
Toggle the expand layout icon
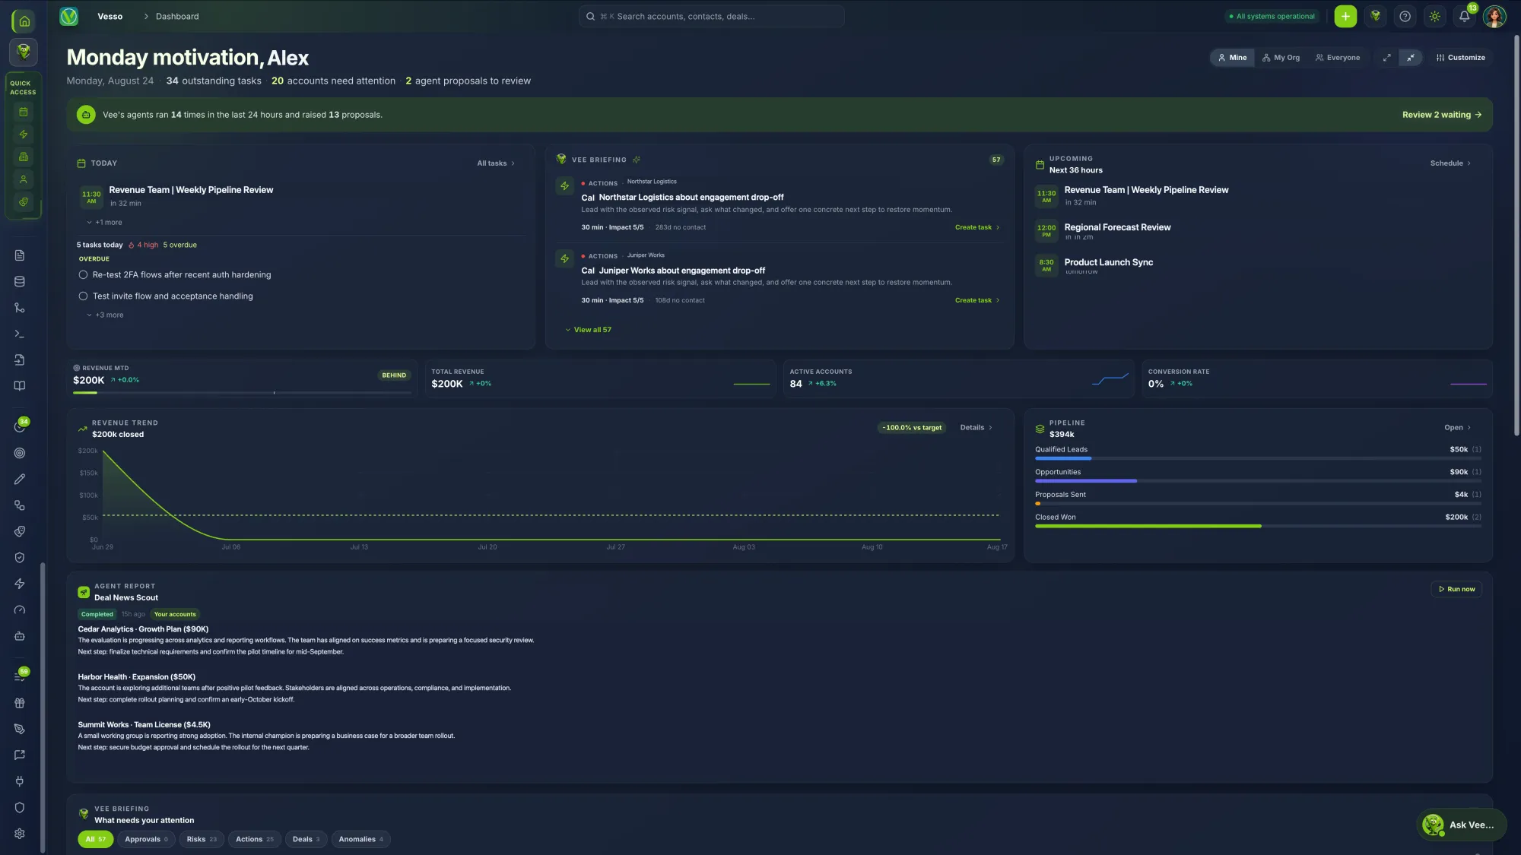click(1386, 58)
